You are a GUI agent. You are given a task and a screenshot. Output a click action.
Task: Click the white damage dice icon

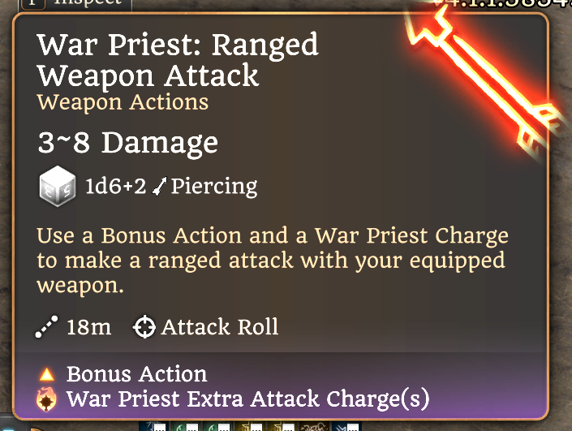pyautogui.click(x=58, y=186)
